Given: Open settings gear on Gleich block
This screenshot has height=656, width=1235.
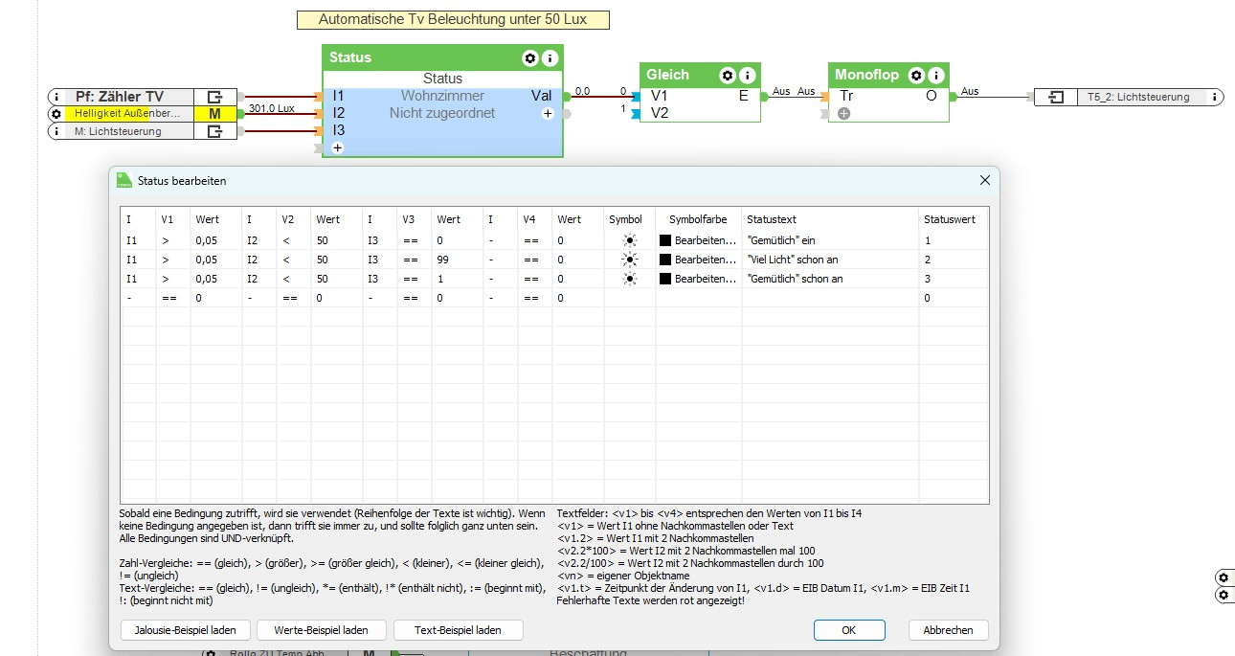Looking at the screenshot, I should (728, 75).
